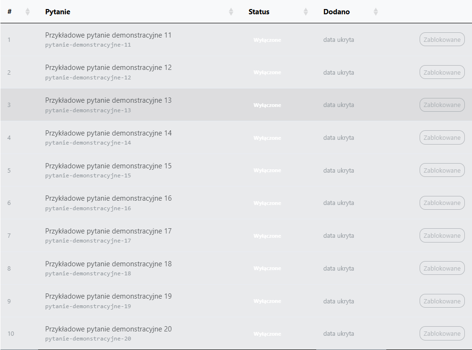472x350 pixels.
Task: Click the sort arrows beside Pytanie header
Action: pos(231,12)
